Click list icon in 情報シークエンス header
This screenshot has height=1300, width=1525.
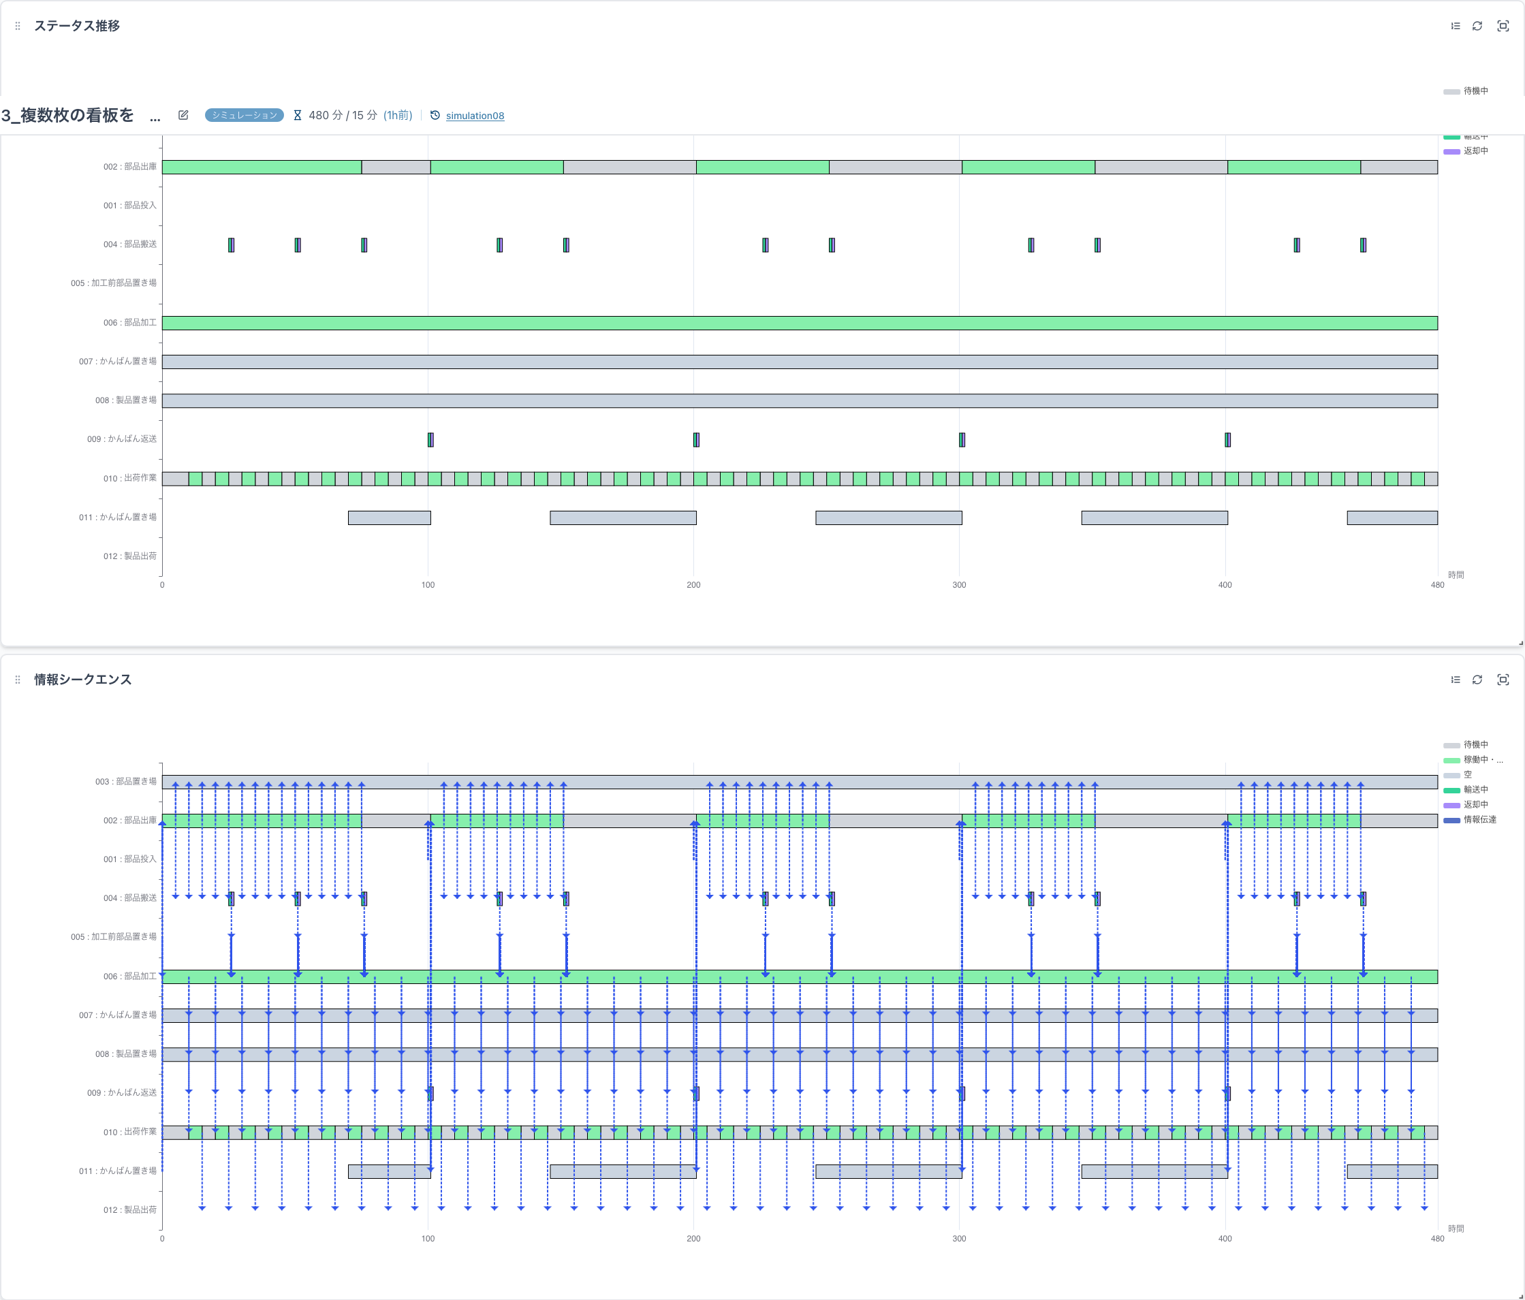pyautogui.click(x=1455, y=679)
